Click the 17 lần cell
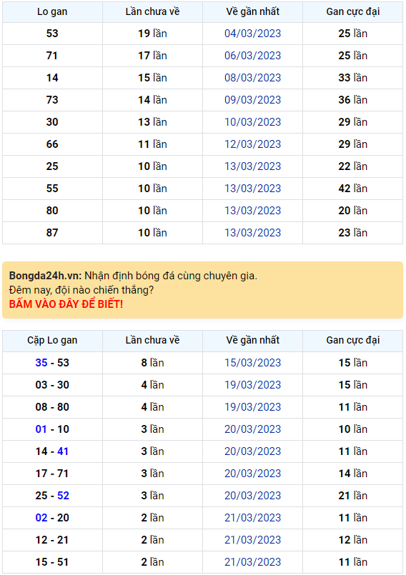 pyautogui.click(x=152, y=56)
